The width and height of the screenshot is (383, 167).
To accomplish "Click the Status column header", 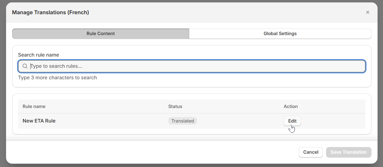I will [175, 106].
